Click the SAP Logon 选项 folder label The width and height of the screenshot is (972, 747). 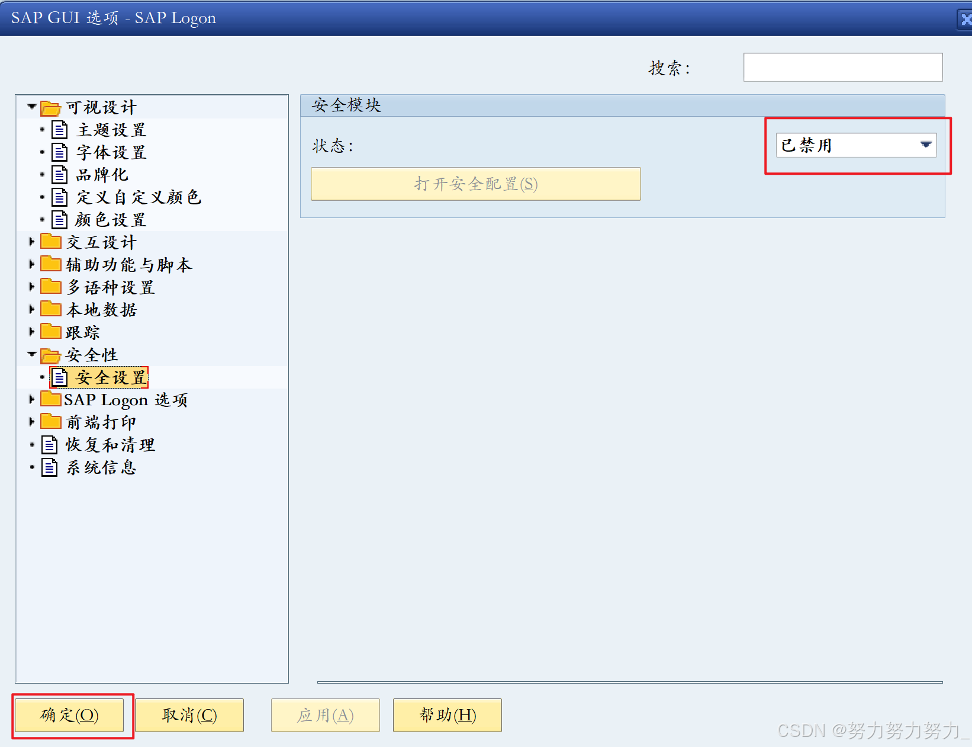[x=126, y=400]
